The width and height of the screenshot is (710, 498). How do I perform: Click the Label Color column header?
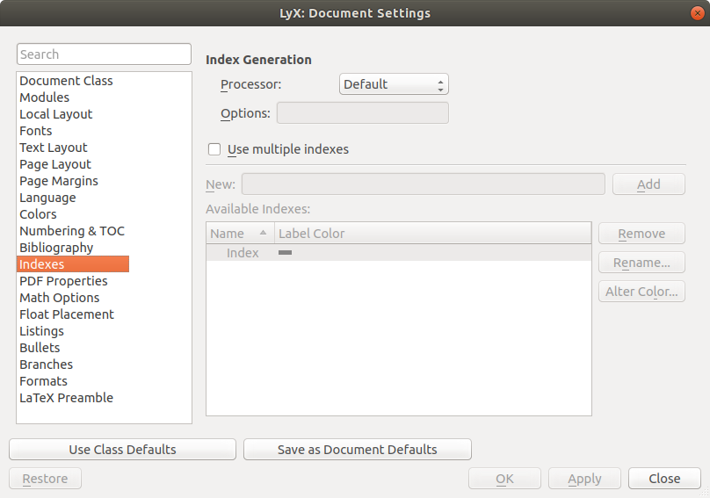click(x=432, y=234)
